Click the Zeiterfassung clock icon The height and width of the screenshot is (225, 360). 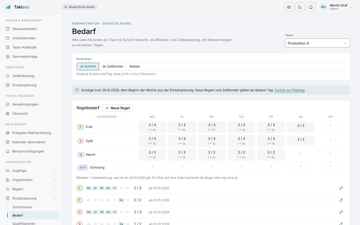(x=8, y=76)
